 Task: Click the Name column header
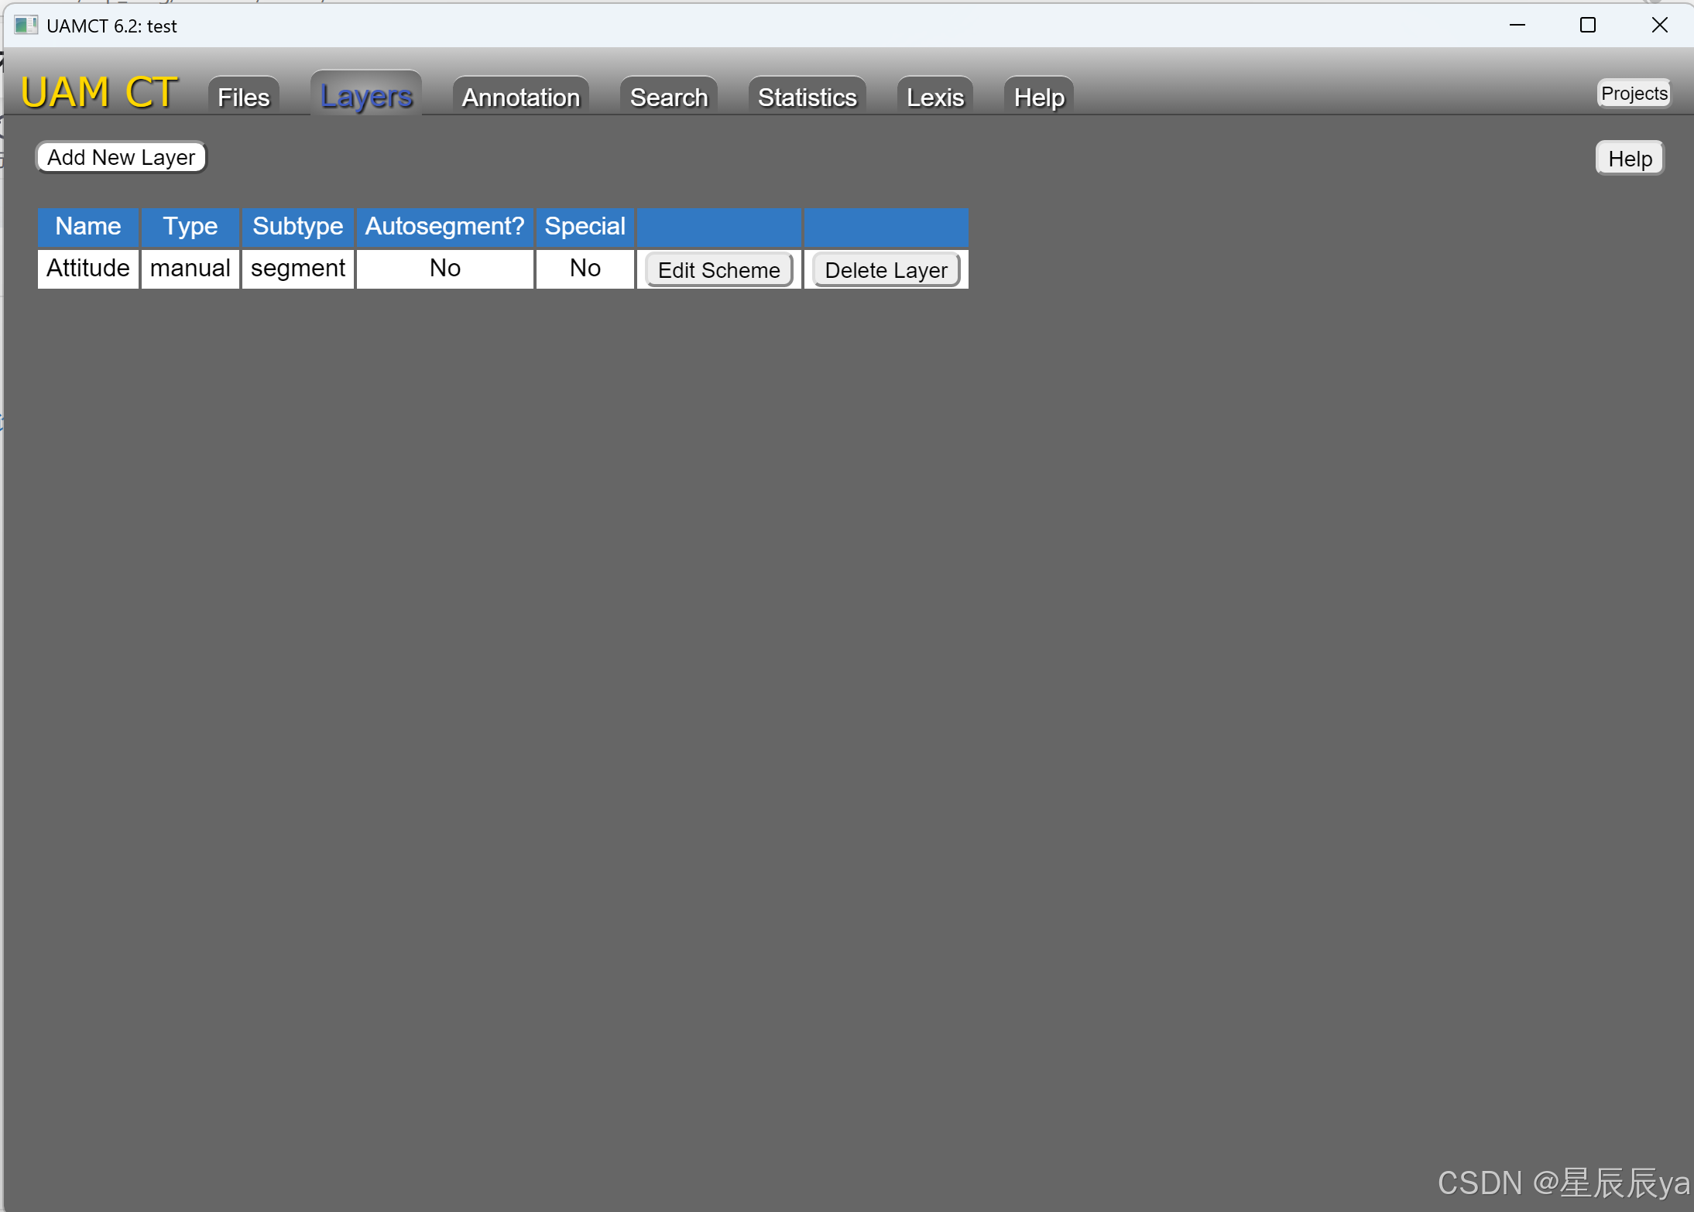point(87,227)
